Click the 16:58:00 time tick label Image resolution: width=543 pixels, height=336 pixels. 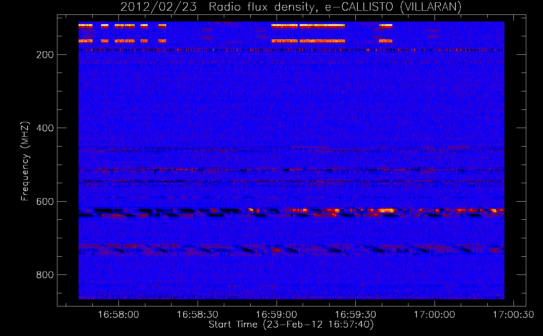pos(118,315)
